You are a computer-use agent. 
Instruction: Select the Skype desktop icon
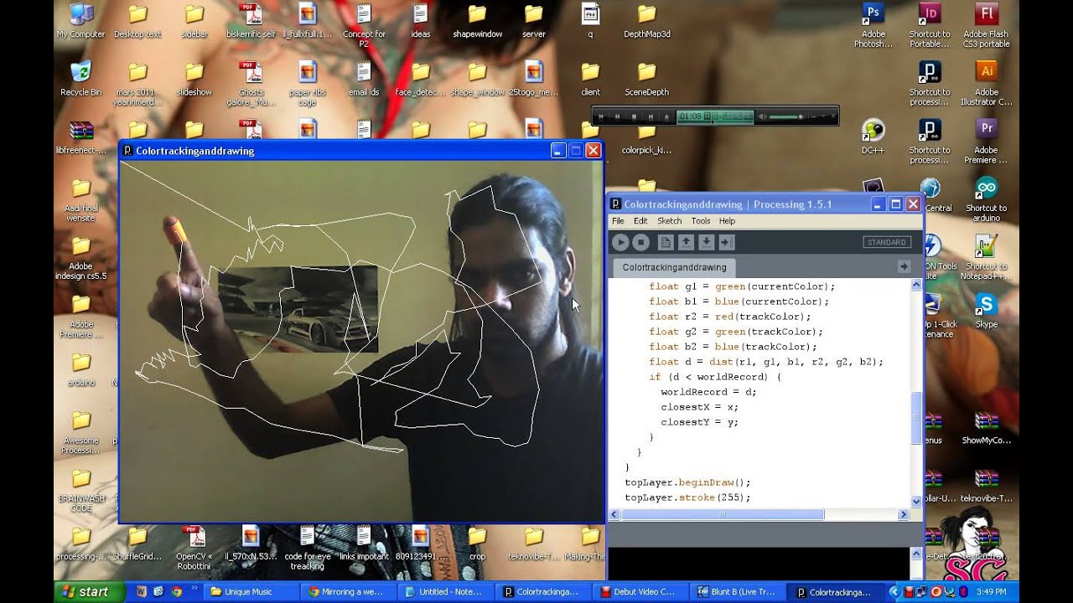(987, 311)
